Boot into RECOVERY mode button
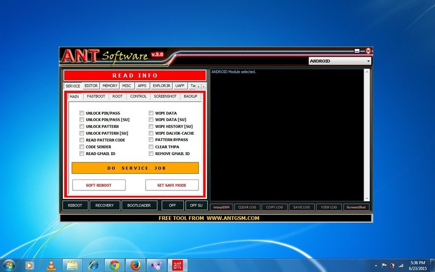 pyautogui.click(x=105, y=205)
